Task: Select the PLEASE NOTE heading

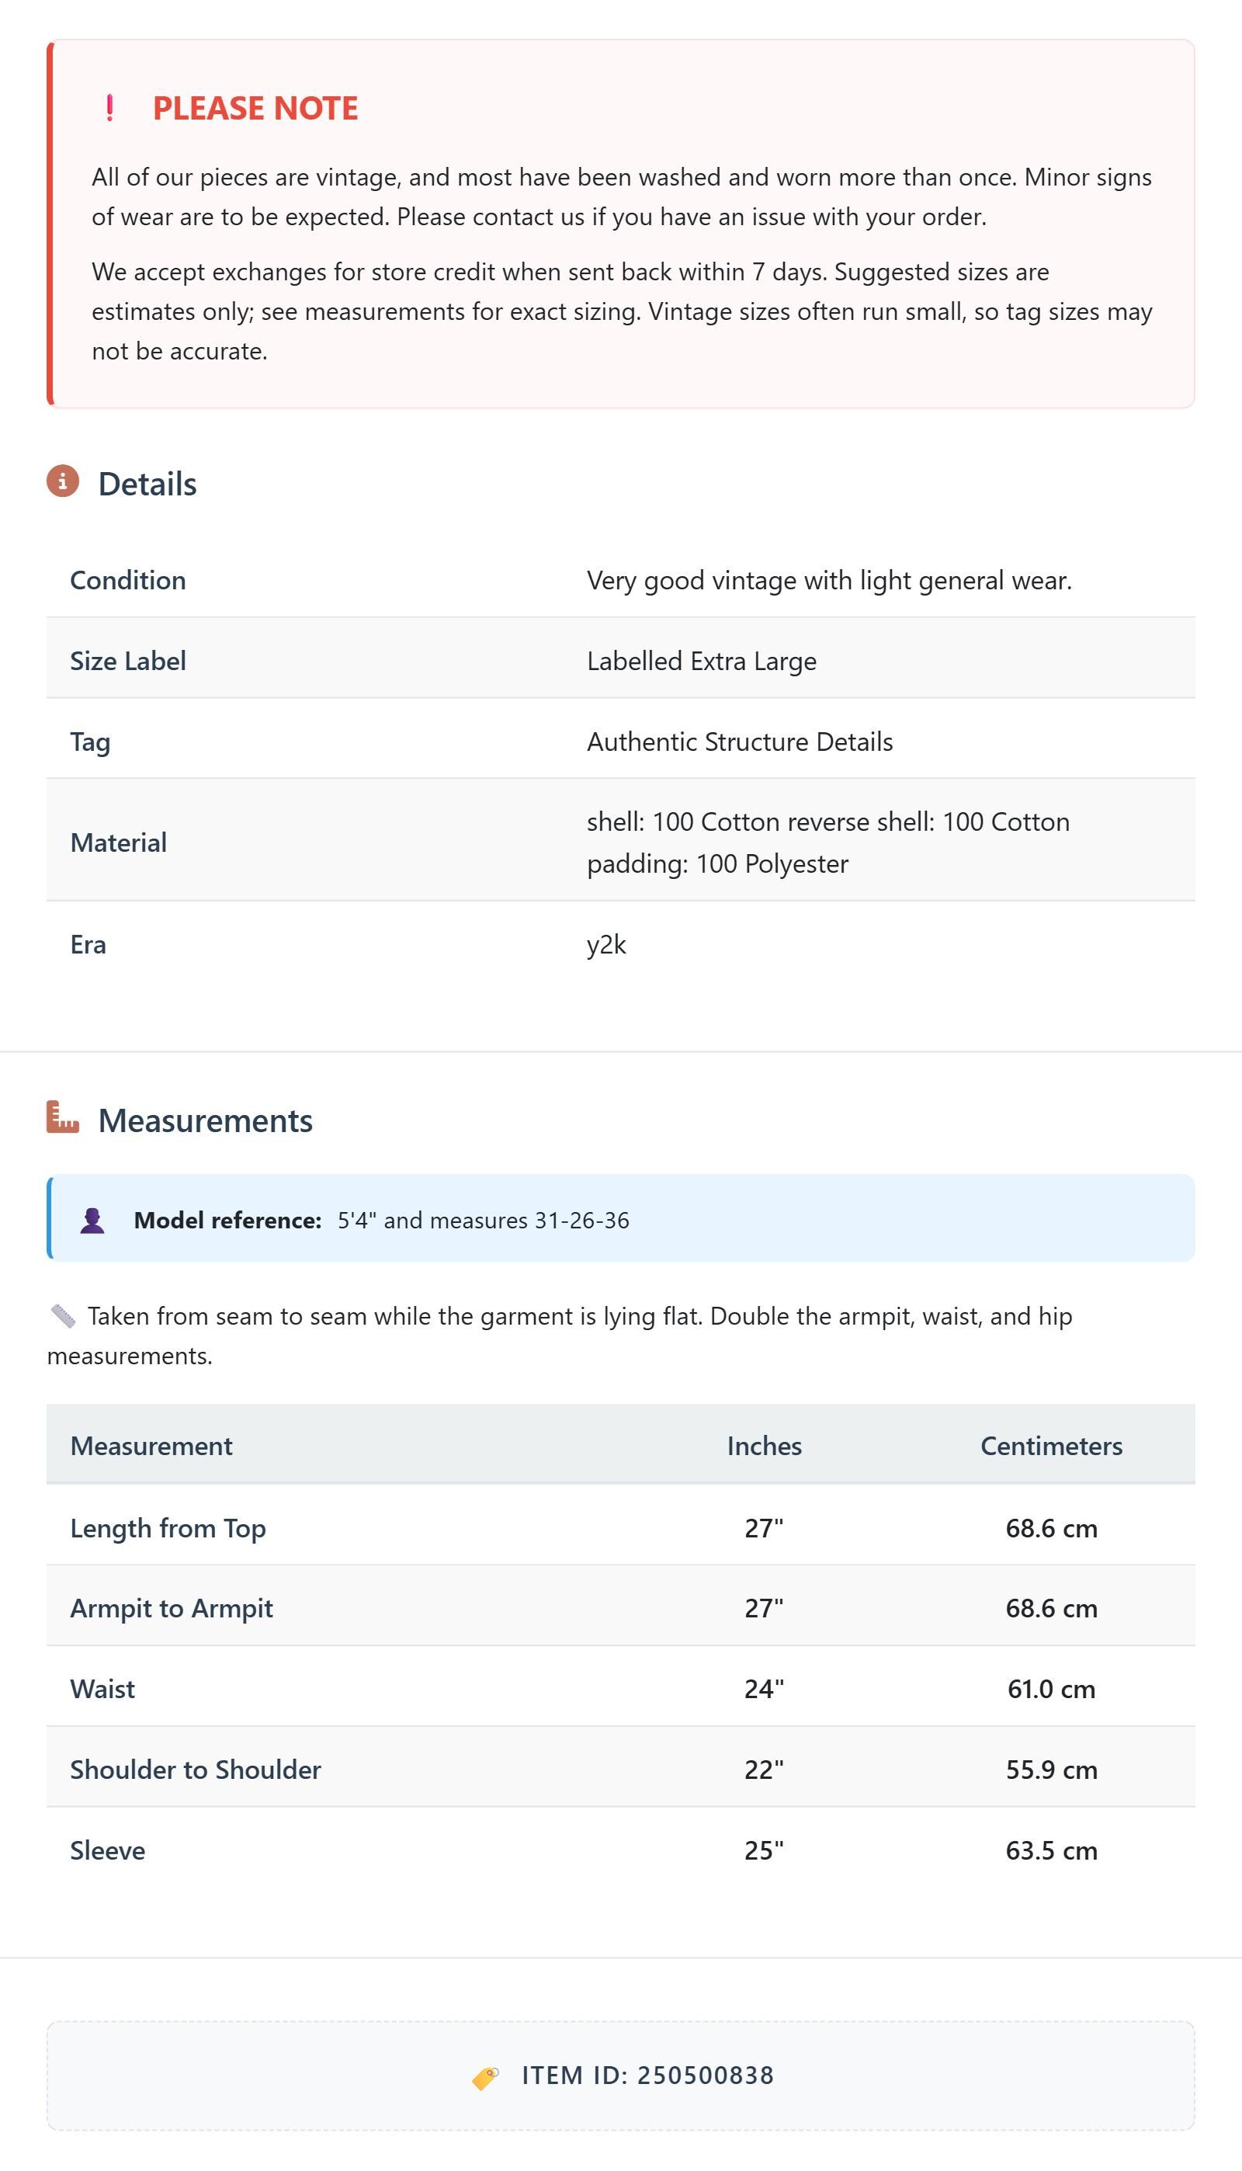Action: [x=255, y=109]
